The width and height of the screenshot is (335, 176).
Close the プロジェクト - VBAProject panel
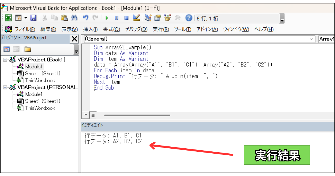pos(75,39)
